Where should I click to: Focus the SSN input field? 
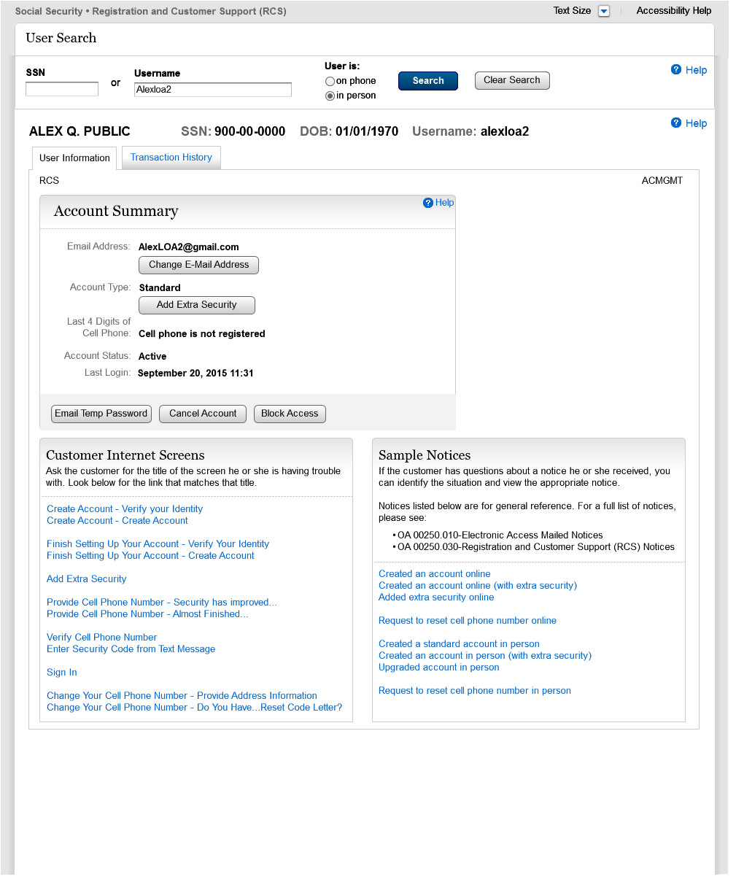(x=62, y=89)
